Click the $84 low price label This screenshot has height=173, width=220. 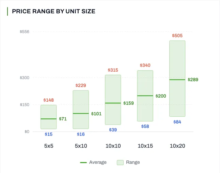click(x=177, y=122)
